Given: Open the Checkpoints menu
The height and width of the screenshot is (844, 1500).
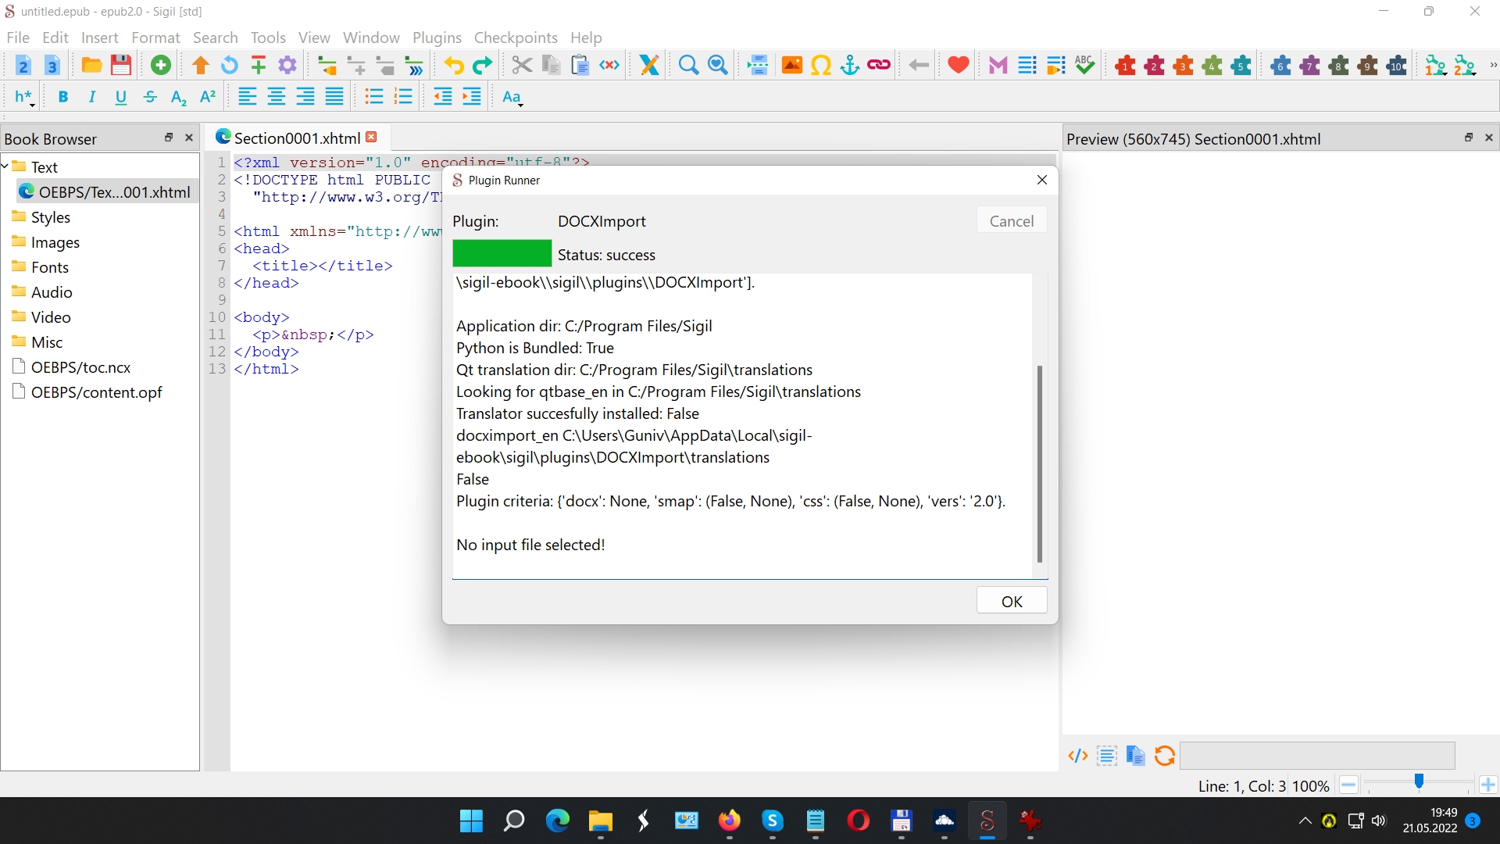Looking at the screenshot, I should pyautogui.click(x=516, y=38).
